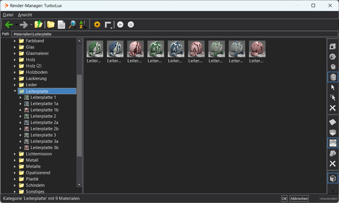Click the arrow pointer sidebar icon

pos(333,87)
